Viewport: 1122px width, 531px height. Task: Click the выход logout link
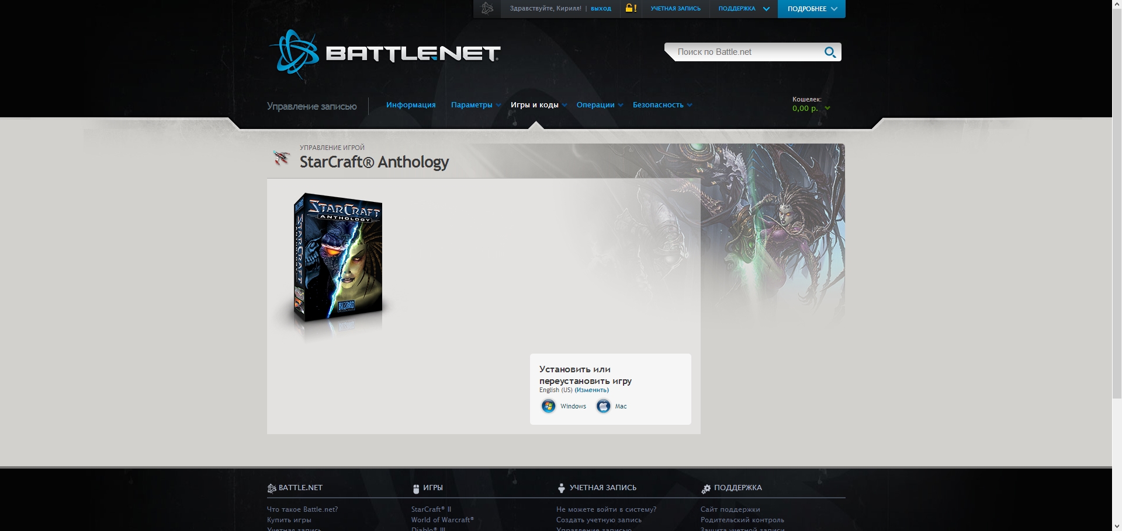click(x=601, y=9)
